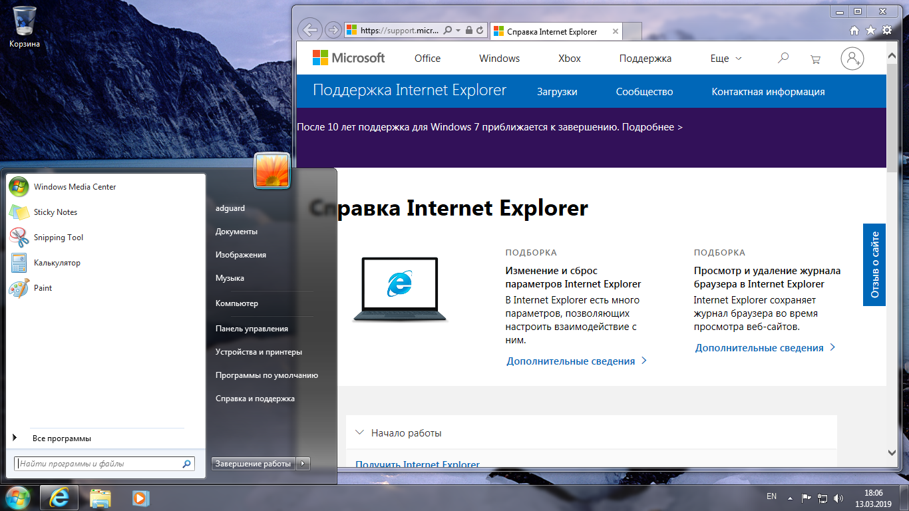Open Калькулятор from Start menu
This screenshot has height=511, width=909.
point(106,263)
